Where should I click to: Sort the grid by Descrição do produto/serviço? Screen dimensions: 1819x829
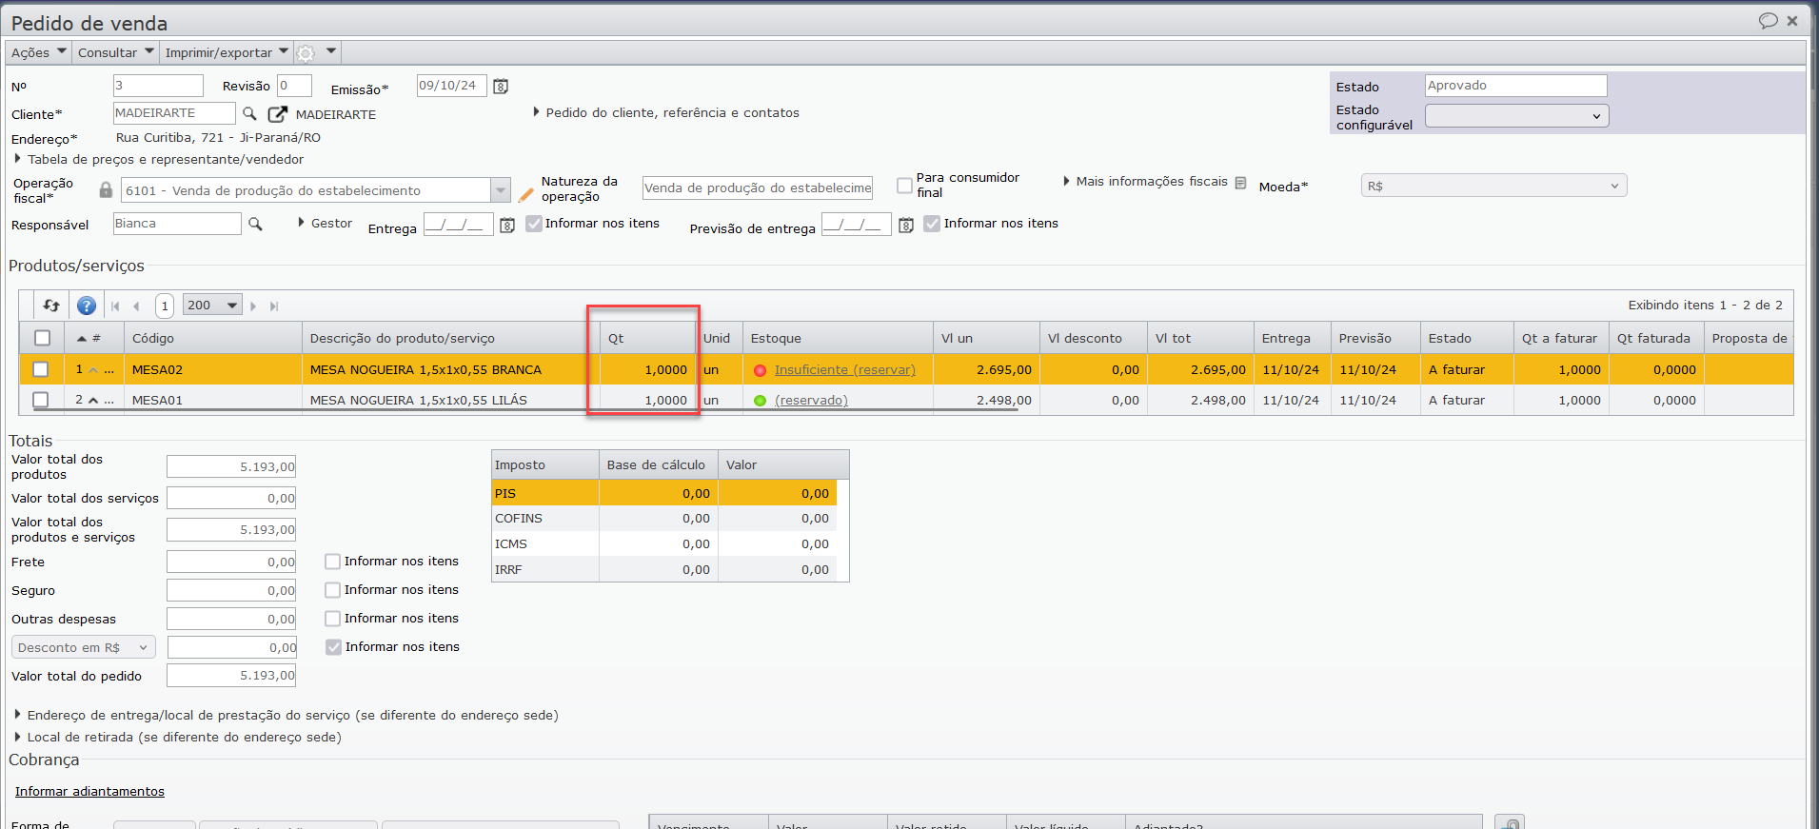click(451, 338)
